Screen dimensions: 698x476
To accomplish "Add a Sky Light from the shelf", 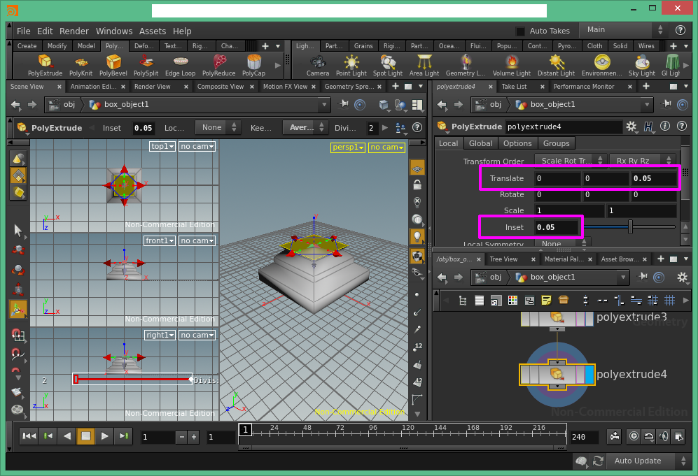I will point(642,65).
